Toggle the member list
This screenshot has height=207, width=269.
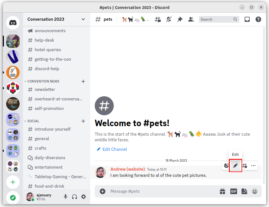(x=191, y=19)
